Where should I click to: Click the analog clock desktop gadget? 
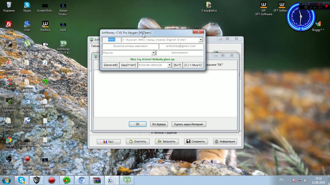click(301, 17)
